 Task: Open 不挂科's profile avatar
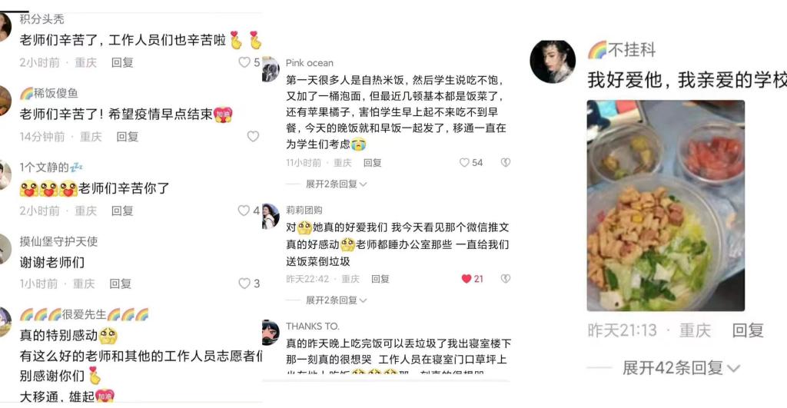coord(553,61)
